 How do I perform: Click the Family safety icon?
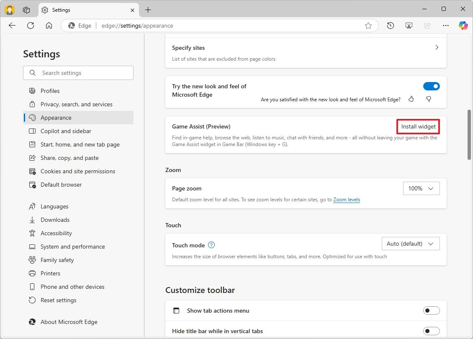(32, 260)
